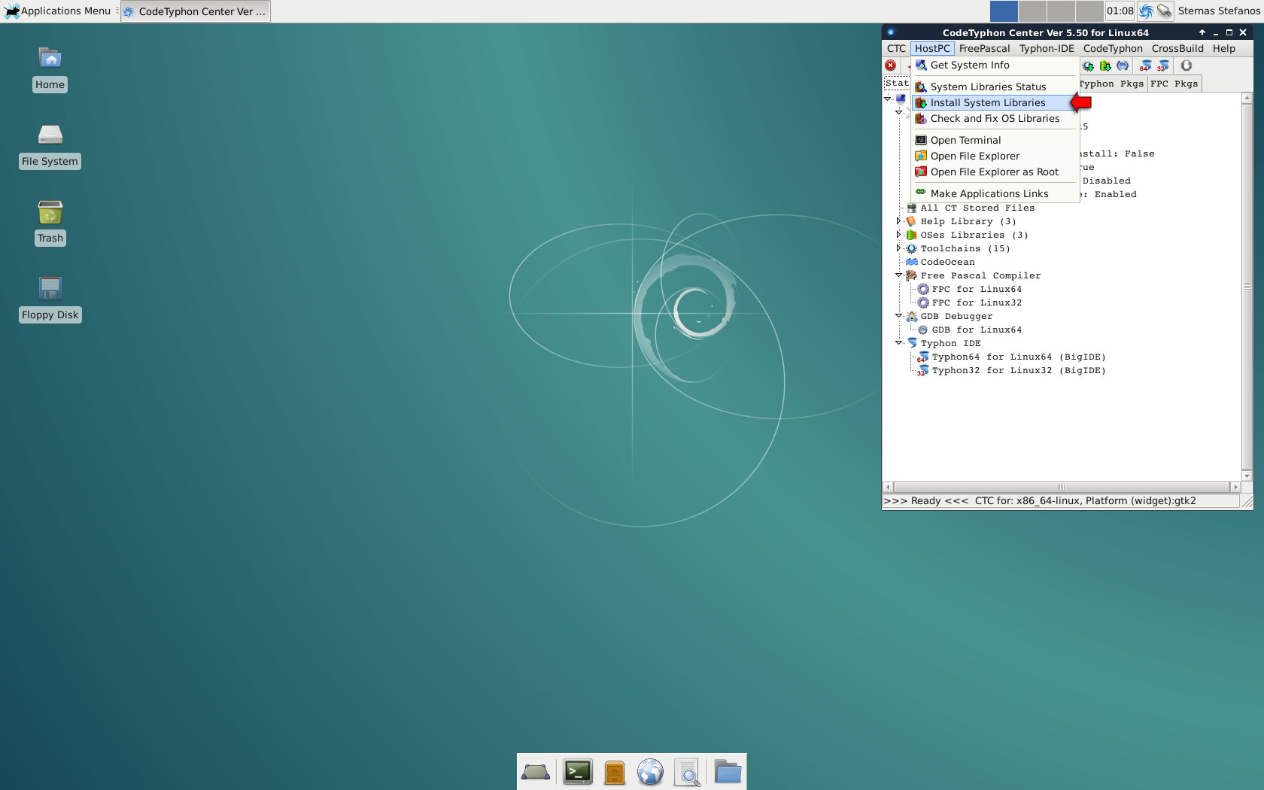Viewport: 1264px width, 790px height.
Task: Collapse the Typhon IDE tree node
Action: point(898,343)
